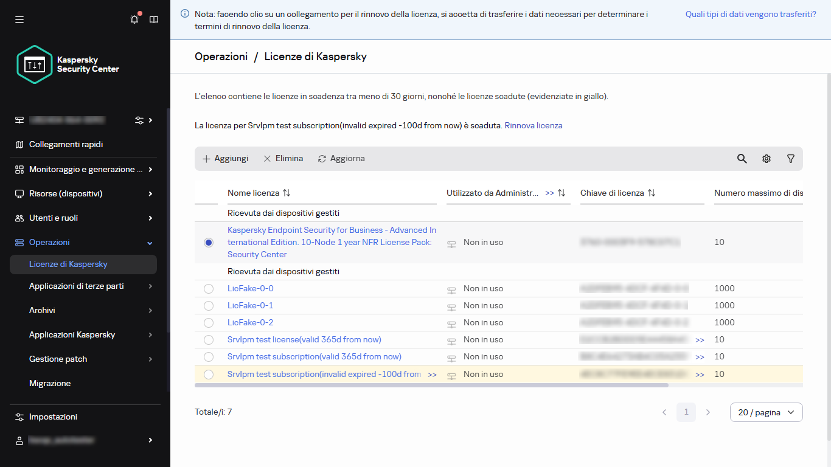The width and height of the screenshot is (831, 467).
Task: Open the filter funnel icon
Action: pos(790,159)
